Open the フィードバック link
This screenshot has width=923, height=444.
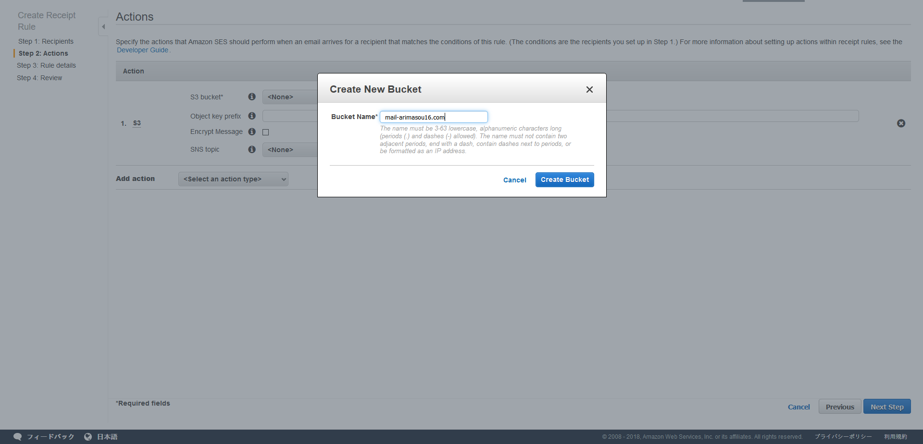pyautogui.click(x=50, y=437)
